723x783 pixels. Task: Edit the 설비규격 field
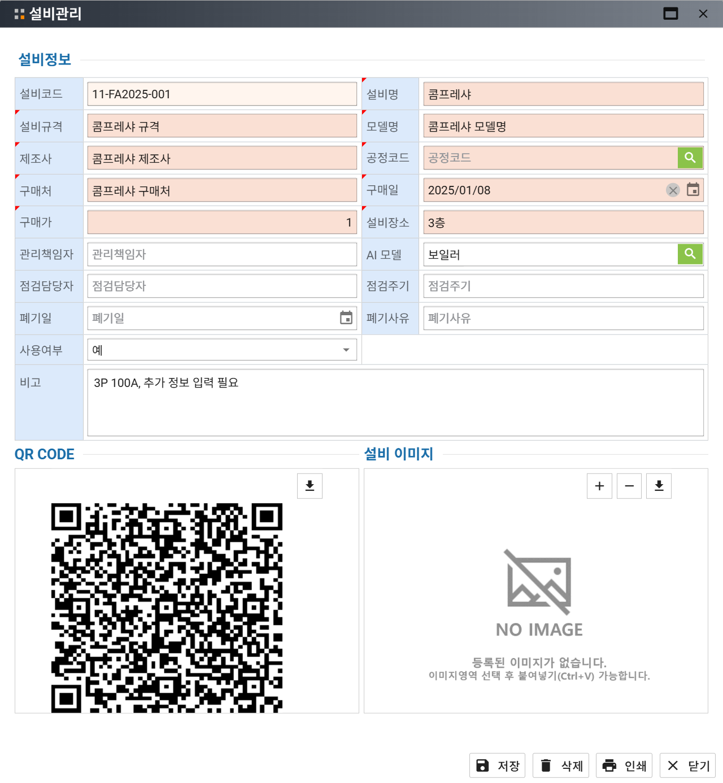[x=222, y=126]
